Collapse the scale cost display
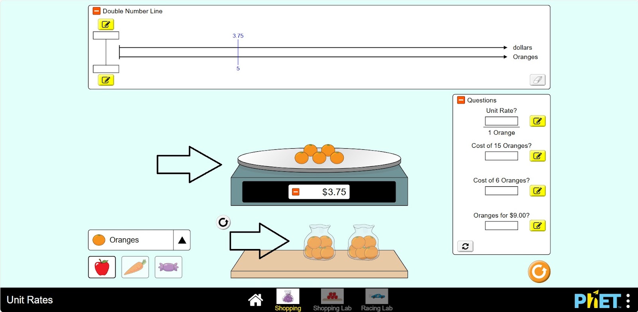This screenshot has width=638, height=312. click(x=296, y=192)
